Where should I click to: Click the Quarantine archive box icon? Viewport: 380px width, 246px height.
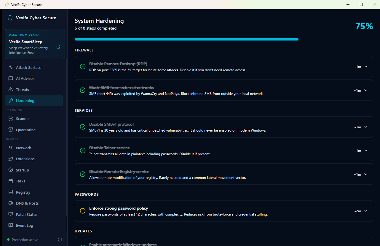coord(11,130)
